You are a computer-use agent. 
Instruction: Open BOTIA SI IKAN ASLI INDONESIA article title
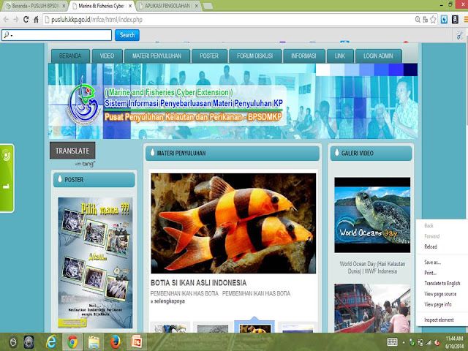pos(198,283)
